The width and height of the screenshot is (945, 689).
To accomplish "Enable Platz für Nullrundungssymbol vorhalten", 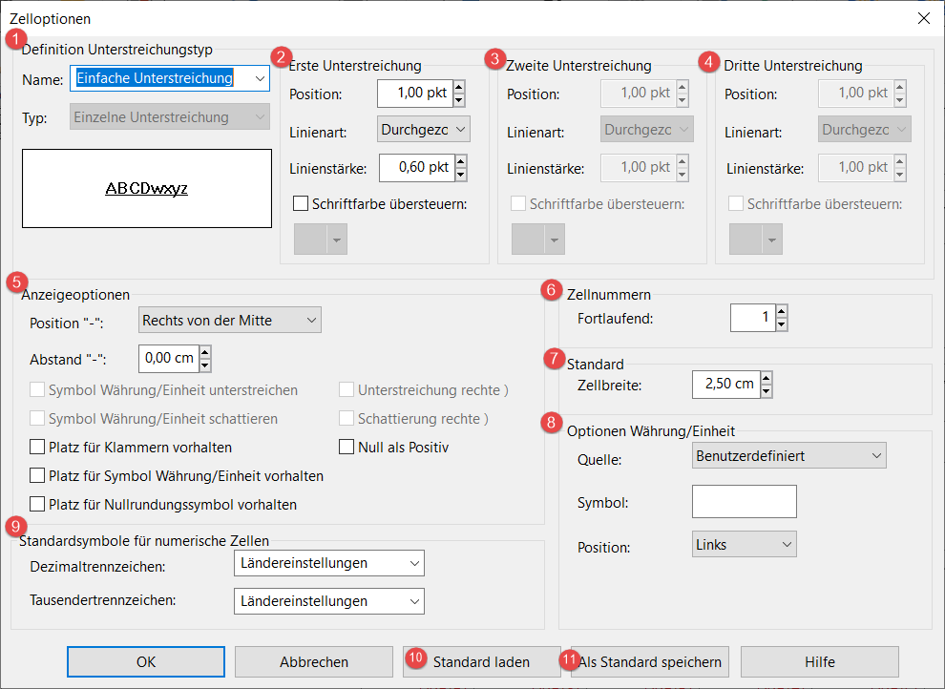I will (x=37, y=504).
